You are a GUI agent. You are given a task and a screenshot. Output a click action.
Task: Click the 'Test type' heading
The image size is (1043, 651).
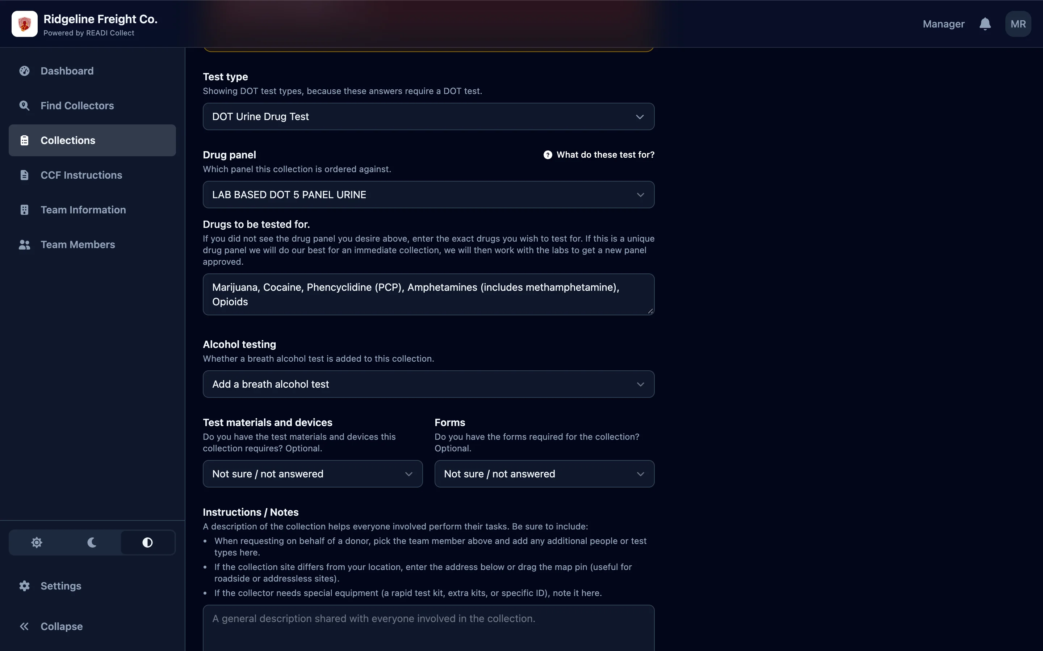point(225,77)
